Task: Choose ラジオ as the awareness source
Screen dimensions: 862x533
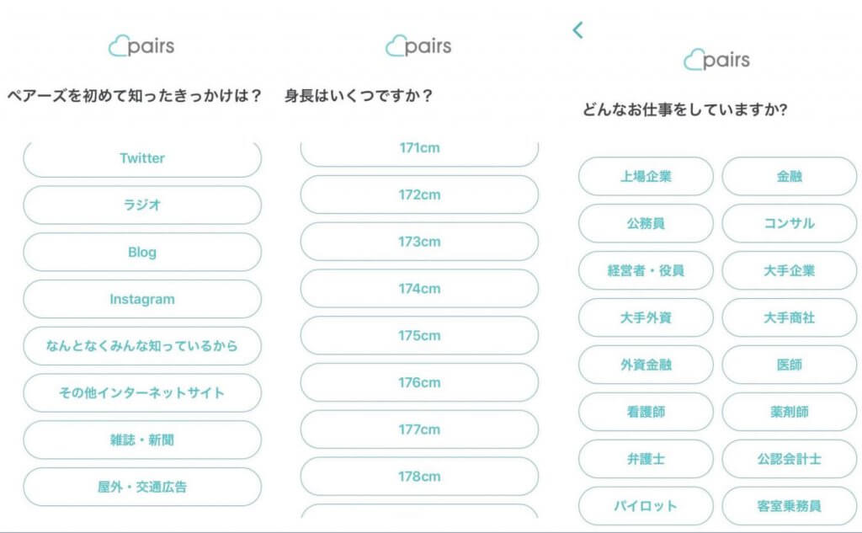Action: [x=141, y=205]
